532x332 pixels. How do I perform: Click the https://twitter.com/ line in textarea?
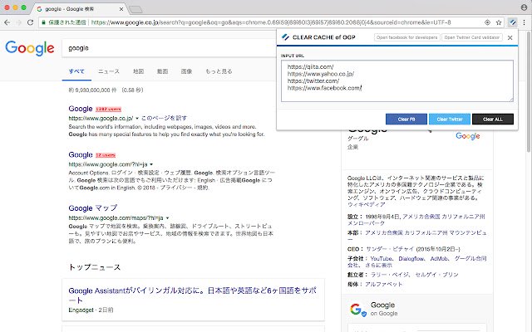(x=313, y=81)
